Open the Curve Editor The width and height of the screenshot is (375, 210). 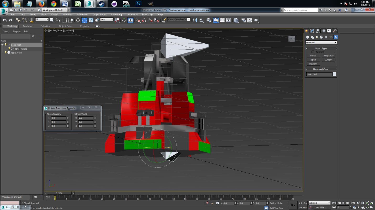(x=222, y=20)
